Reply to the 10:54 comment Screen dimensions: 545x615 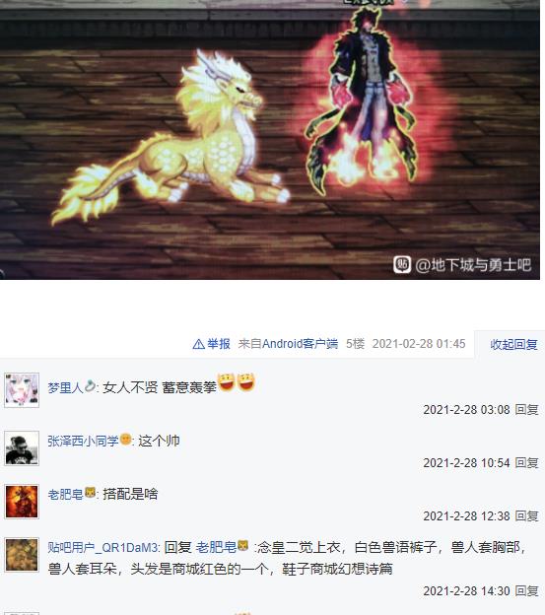tap(526, 463)
